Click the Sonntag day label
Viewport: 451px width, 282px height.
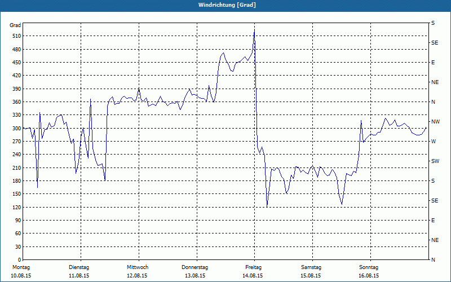(x=369, y=267)
